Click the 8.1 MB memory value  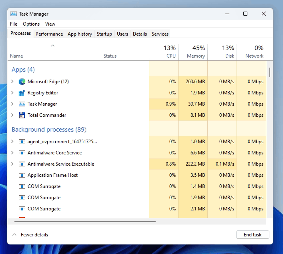[x=198, y=115]
